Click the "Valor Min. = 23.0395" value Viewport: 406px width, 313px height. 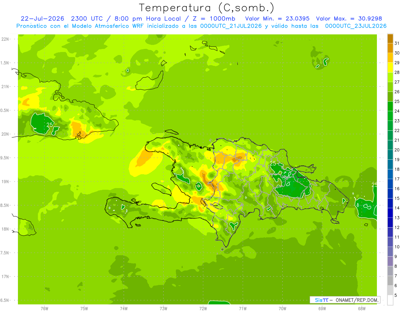pyautogui.click(x=277, y=19)
